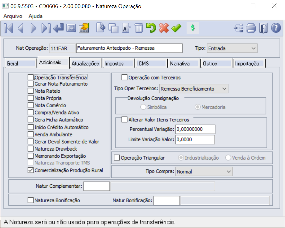Enable Operação Triangular checkbox

point(117,157)
